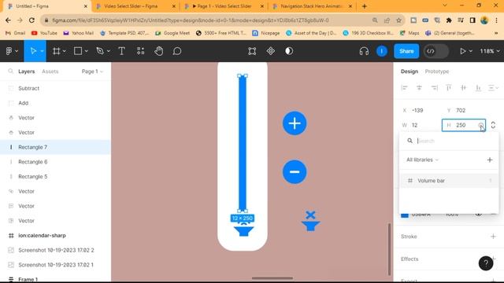The height and width of the screenshot is (283, 504).
Task: Switch to Video Select Slider browser tab
Action: (x=135, y=6)
